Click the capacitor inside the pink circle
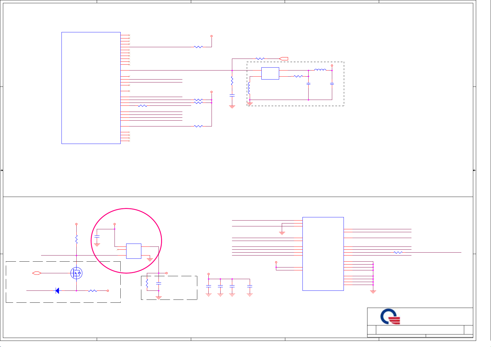Screen dimensions: 491x347 click(x=97, y=236)
